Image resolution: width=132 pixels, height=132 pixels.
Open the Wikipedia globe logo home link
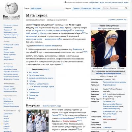[x=12, y=8]
